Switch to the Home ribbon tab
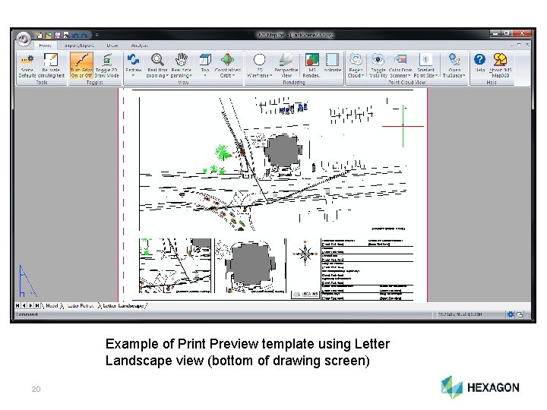547x410 pixels. pos(45,46)
